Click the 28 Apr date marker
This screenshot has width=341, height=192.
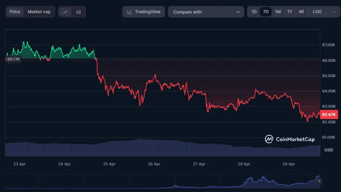click(244, 164)
